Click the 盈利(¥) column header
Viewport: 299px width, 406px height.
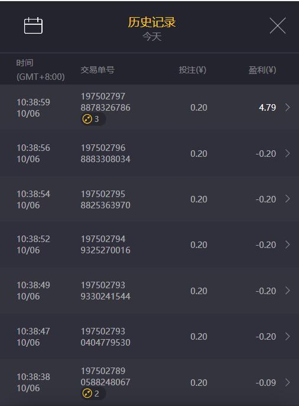coord(262,70)
